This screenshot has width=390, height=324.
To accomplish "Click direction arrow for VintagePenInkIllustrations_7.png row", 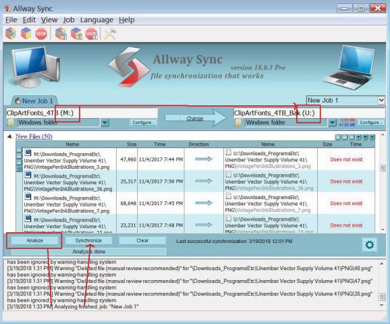I will [204, 203].
